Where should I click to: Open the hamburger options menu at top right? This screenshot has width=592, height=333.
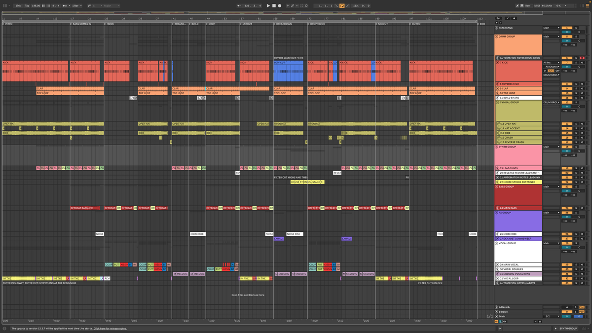(x=587, y=5)
